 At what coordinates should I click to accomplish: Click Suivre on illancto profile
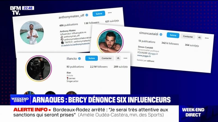(92, 58)
